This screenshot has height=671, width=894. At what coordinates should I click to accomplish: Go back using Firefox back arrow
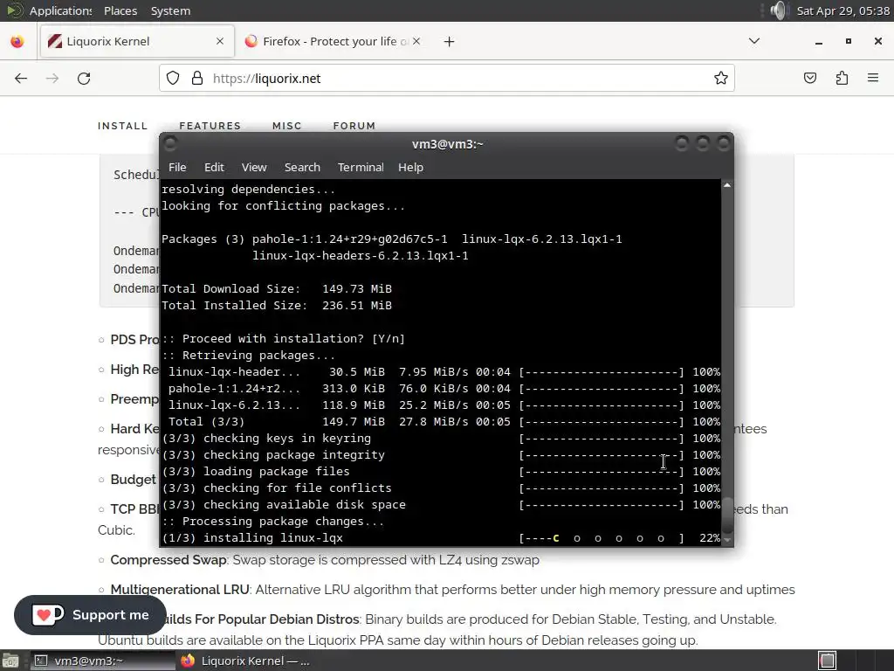pos(21,78)
